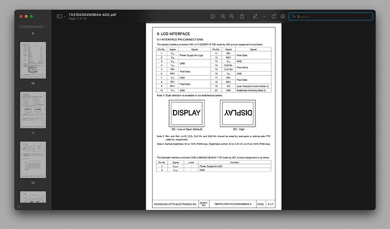Image resolution: width=390 pixels, height=229 pixels.
Task: Select page 10 thumbnail in sidebar
Action: coord(33,59)
